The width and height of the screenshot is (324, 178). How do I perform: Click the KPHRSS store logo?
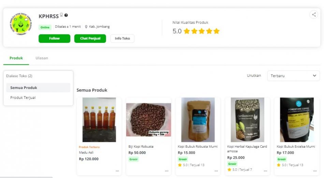(x=20, y=26)
